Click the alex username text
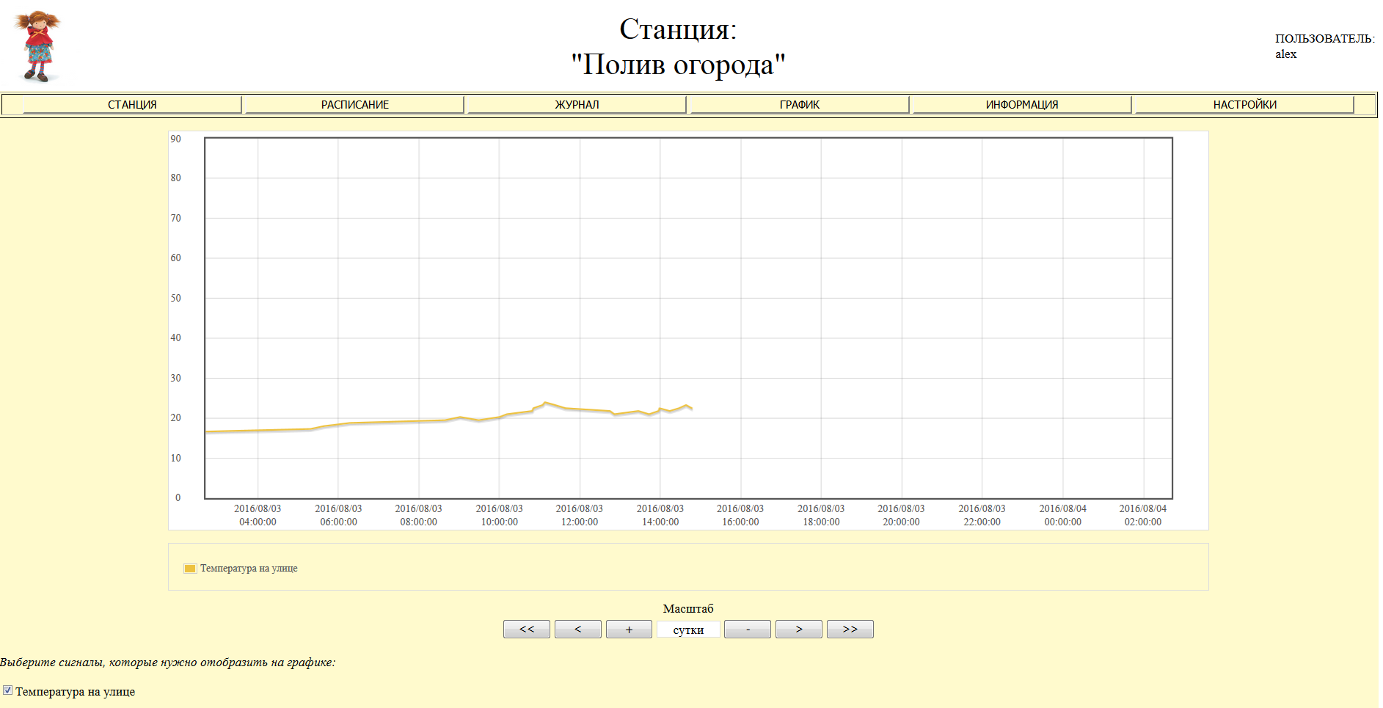This screenshot has height=708, width=1383. (1285, 54)
